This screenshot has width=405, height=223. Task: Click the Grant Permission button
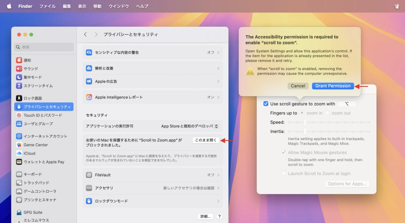[333, 86]
